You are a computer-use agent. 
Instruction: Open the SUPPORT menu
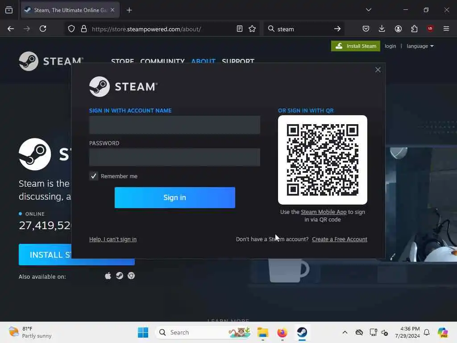(238, 61)
